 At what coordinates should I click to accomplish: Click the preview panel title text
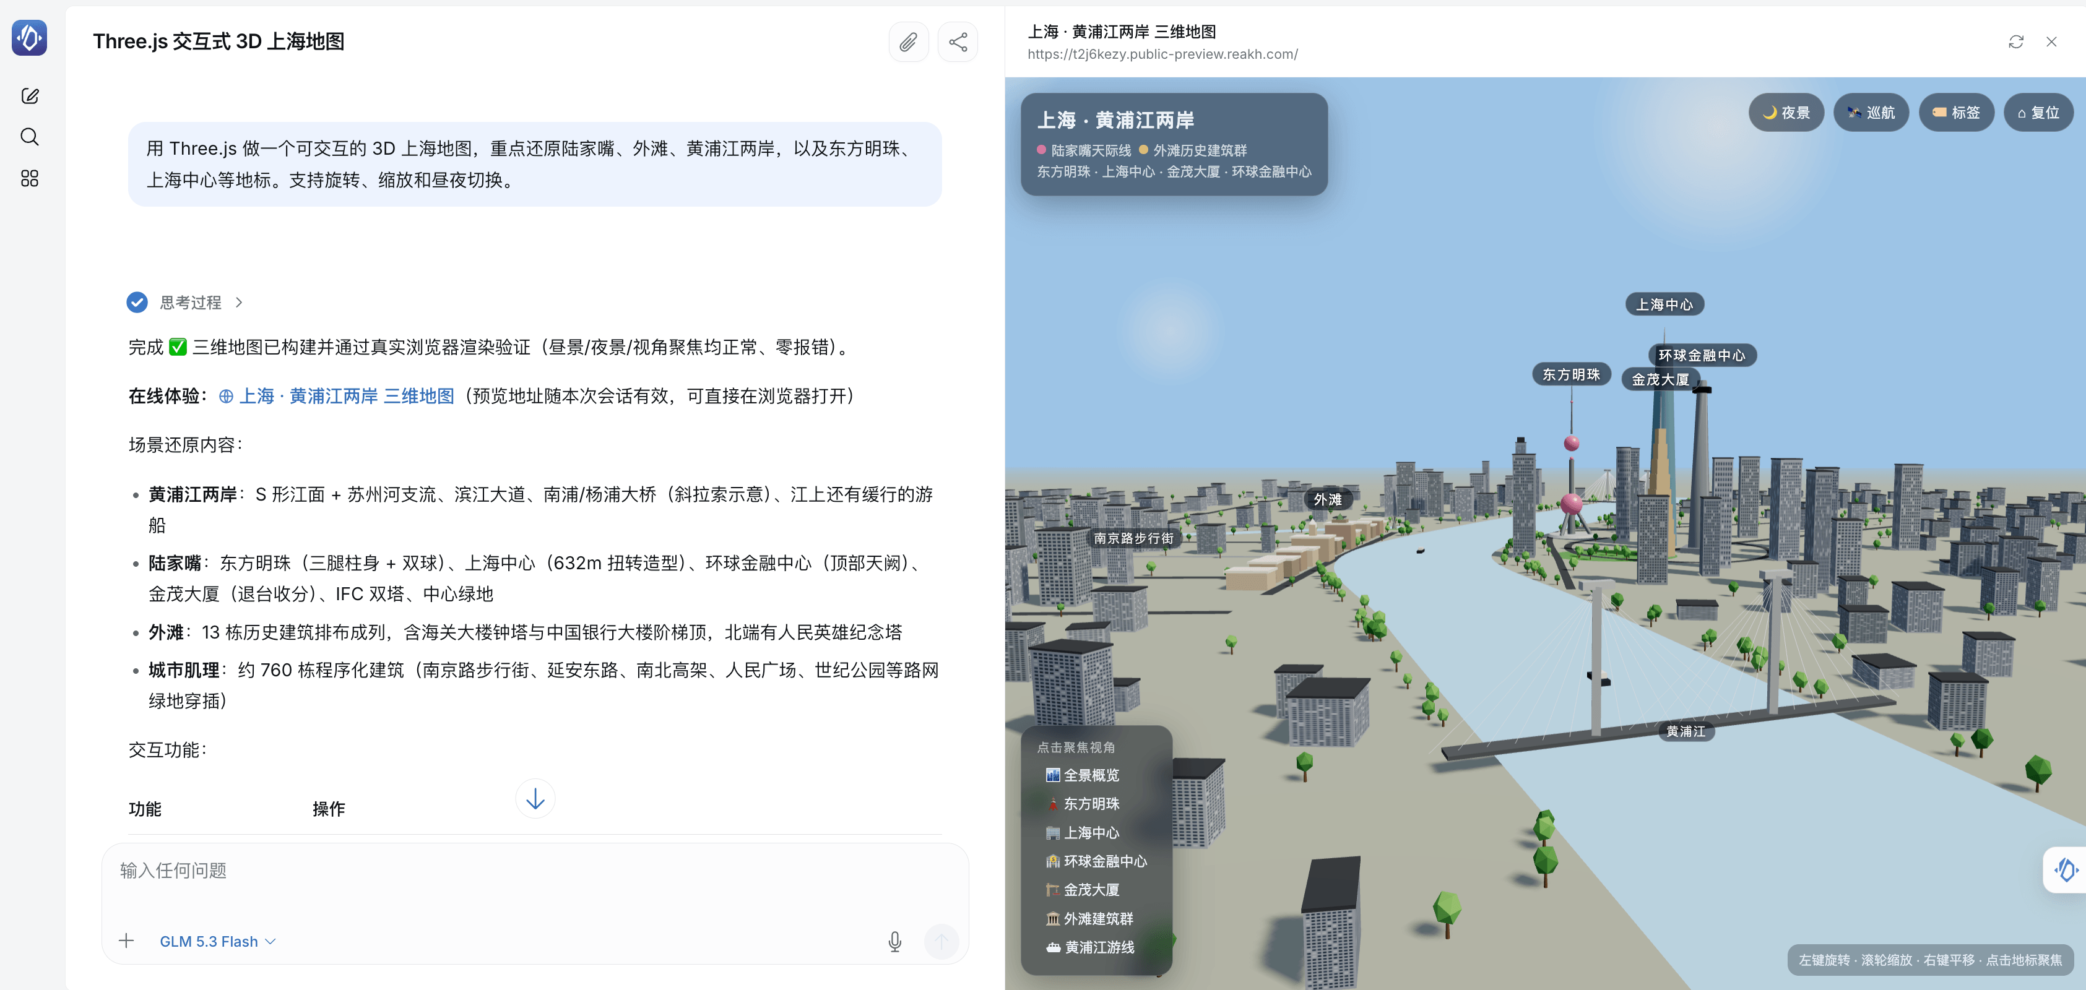[x=1122, y=32]
